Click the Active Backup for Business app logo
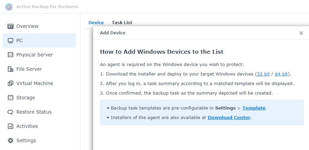 point(9,7)
